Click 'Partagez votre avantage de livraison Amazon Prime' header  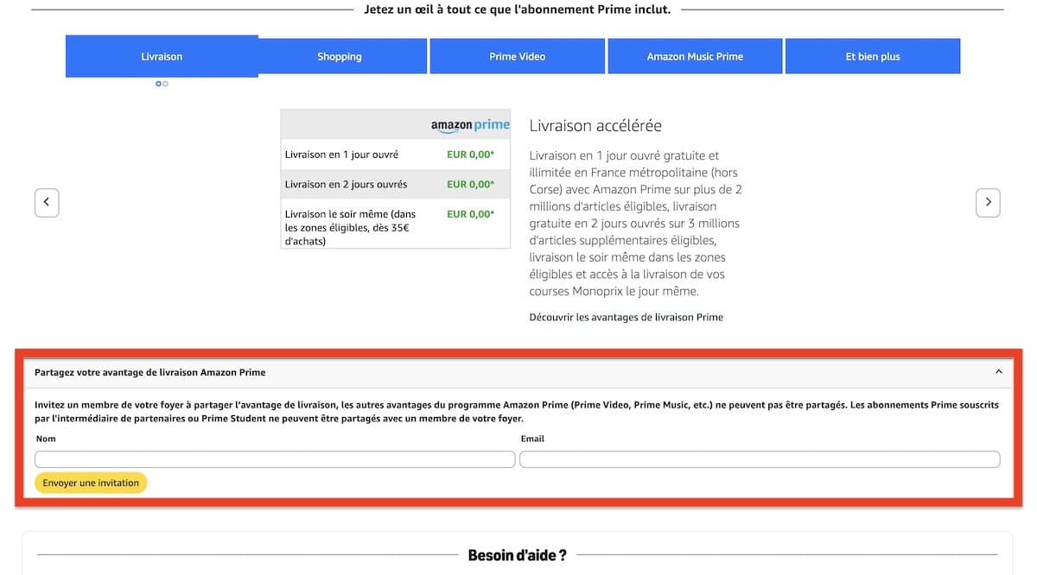click(x=150, y=372)
